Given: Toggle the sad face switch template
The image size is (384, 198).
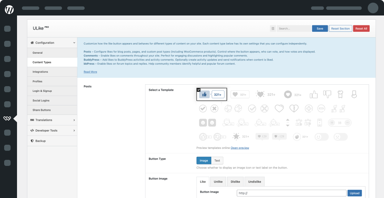Looking at the screenshot, I should point(341,136).
